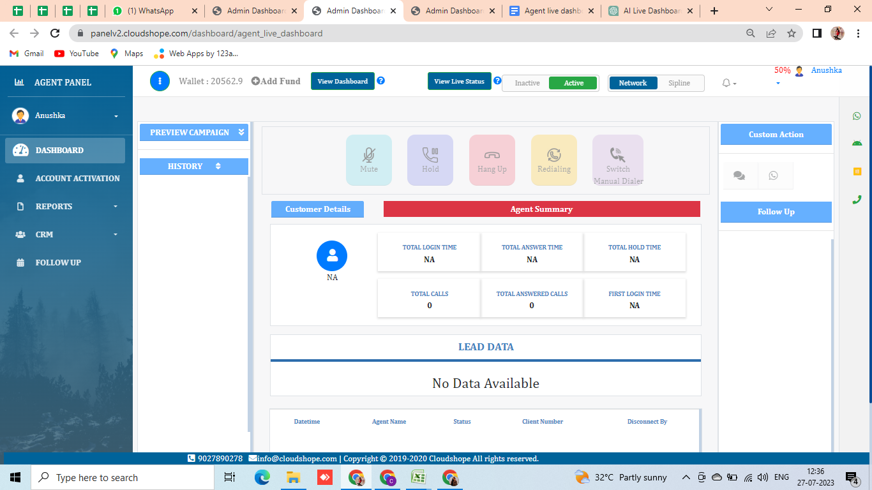Click the View Live Status button
This screenshot has width=872, height=490.
(x=459, y=81)
